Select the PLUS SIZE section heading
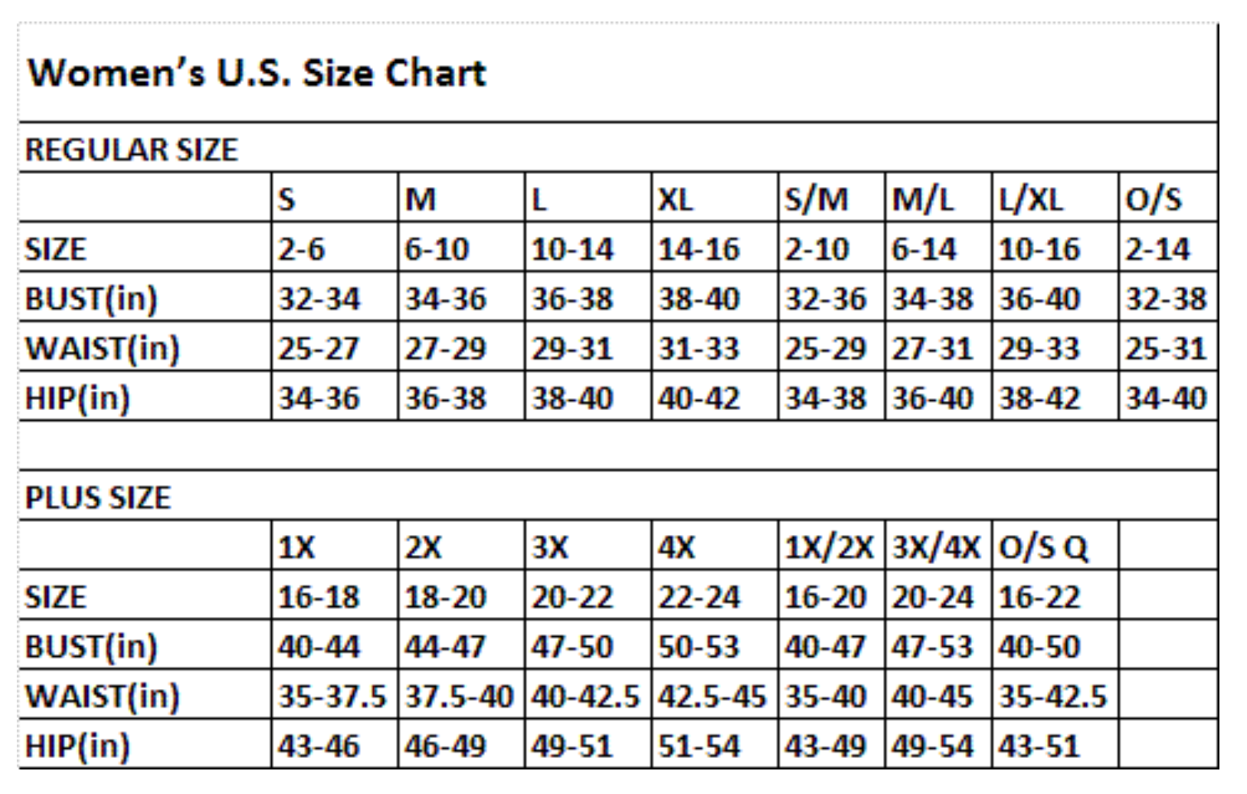The height and width of the screenshot is (794, 1247). click(x=98, y=497)
